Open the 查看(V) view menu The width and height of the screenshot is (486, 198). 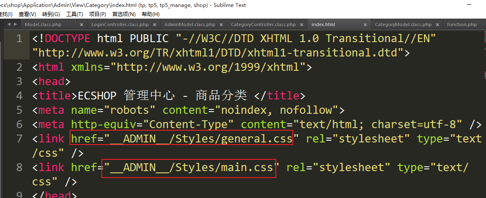tap(27, 14)
